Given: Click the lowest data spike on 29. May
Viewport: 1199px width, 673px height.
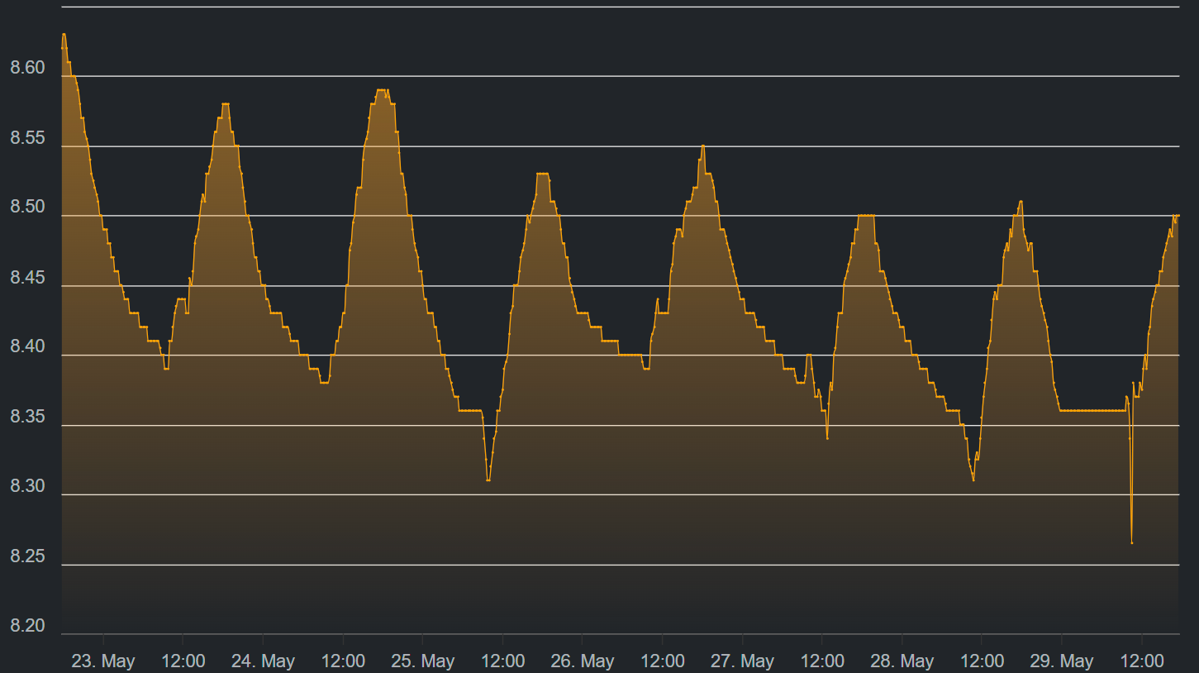Looking at the screenshot, I should pyautogui.click(x=1131, y=542).
